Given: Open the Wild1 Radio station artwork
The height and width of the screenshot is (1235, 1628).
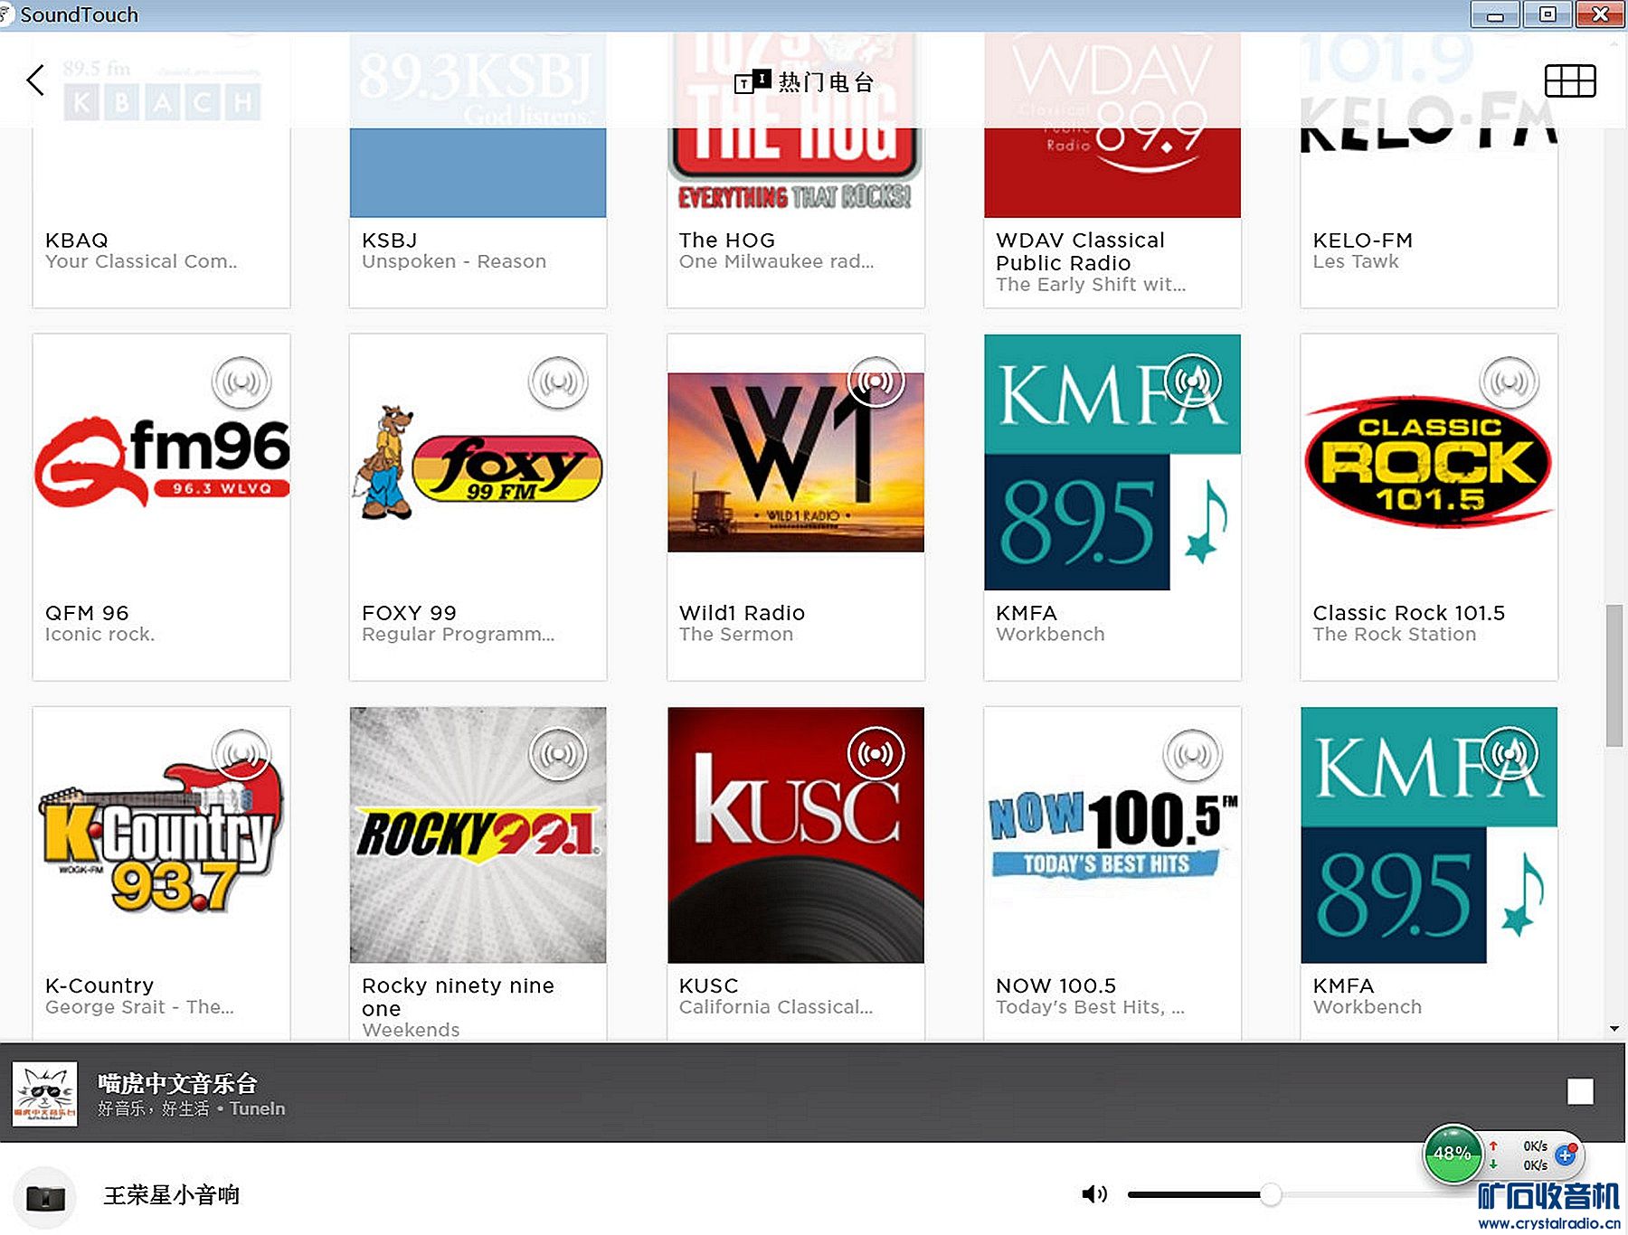Looking at the screenshot, I should point(796,462).
